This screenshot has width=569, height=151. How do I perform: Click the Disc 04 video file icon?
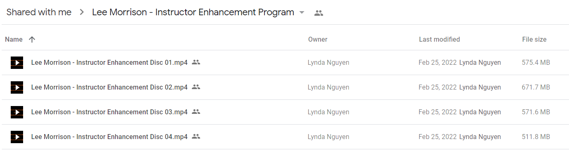17,137
